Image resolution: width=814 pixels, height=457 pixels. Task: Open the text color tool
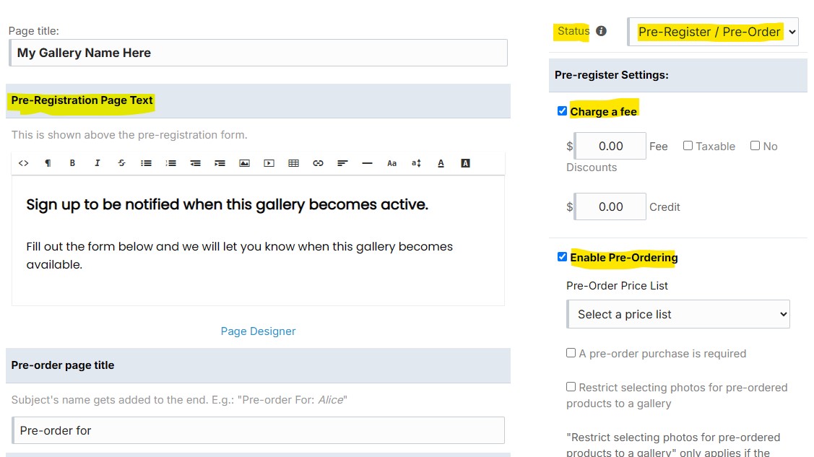[x=441, y=163]
